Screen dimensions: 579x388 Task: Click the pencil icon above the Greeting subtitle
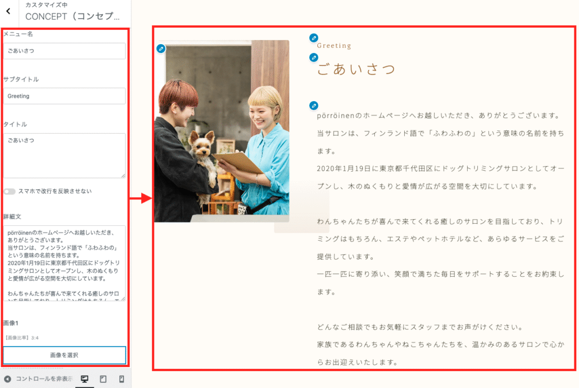314,38
